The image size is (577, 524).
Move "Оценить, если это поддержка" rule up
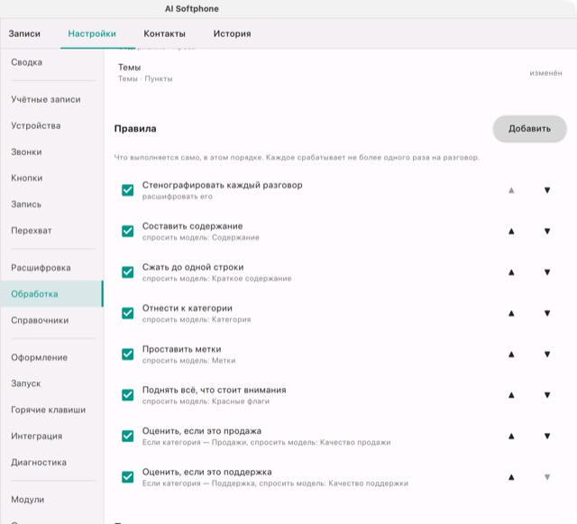511,477
